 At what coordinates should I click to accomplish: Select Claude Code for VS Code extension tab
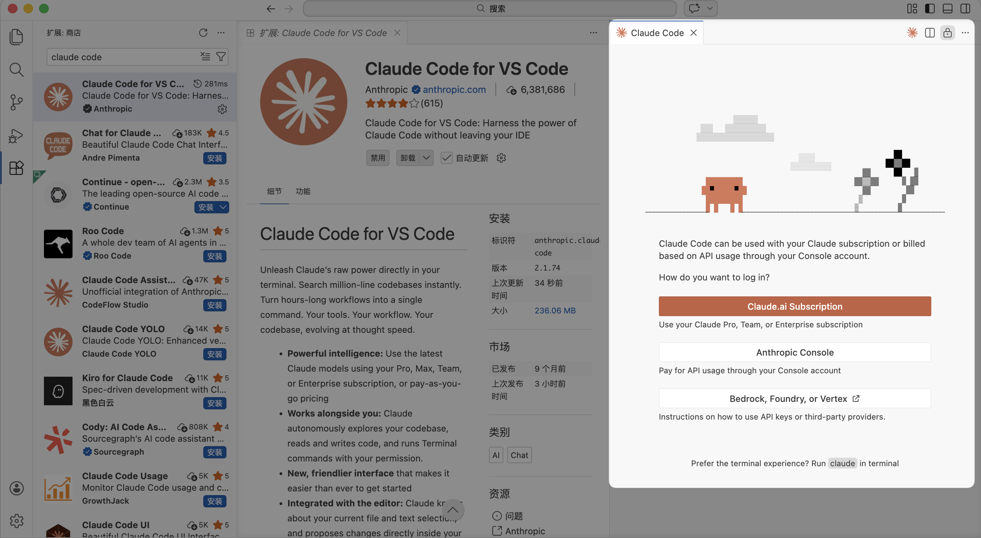(322, 33)
